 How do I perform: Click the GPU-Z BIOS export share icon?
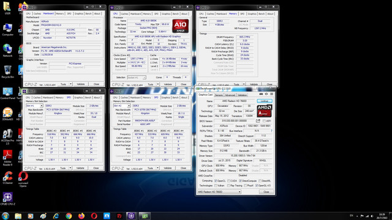tap(258, 121)
